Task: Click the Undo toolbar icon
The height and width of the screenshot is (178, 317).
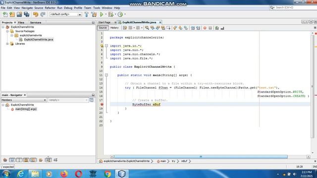Action: (36, 14)
